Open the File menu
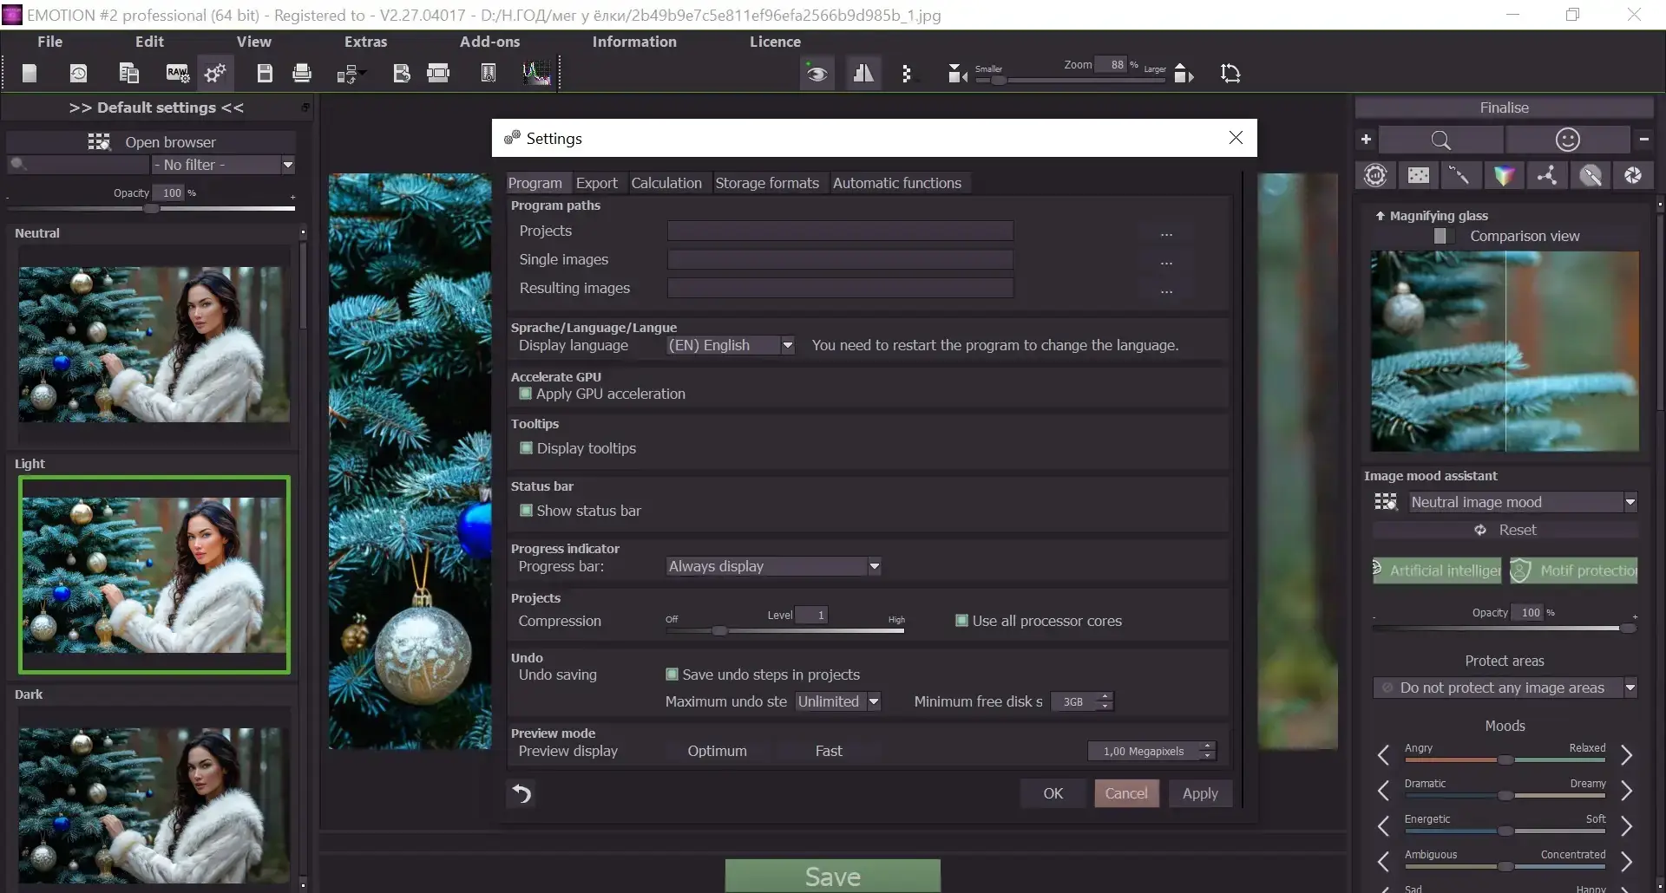 click(50, 42)
